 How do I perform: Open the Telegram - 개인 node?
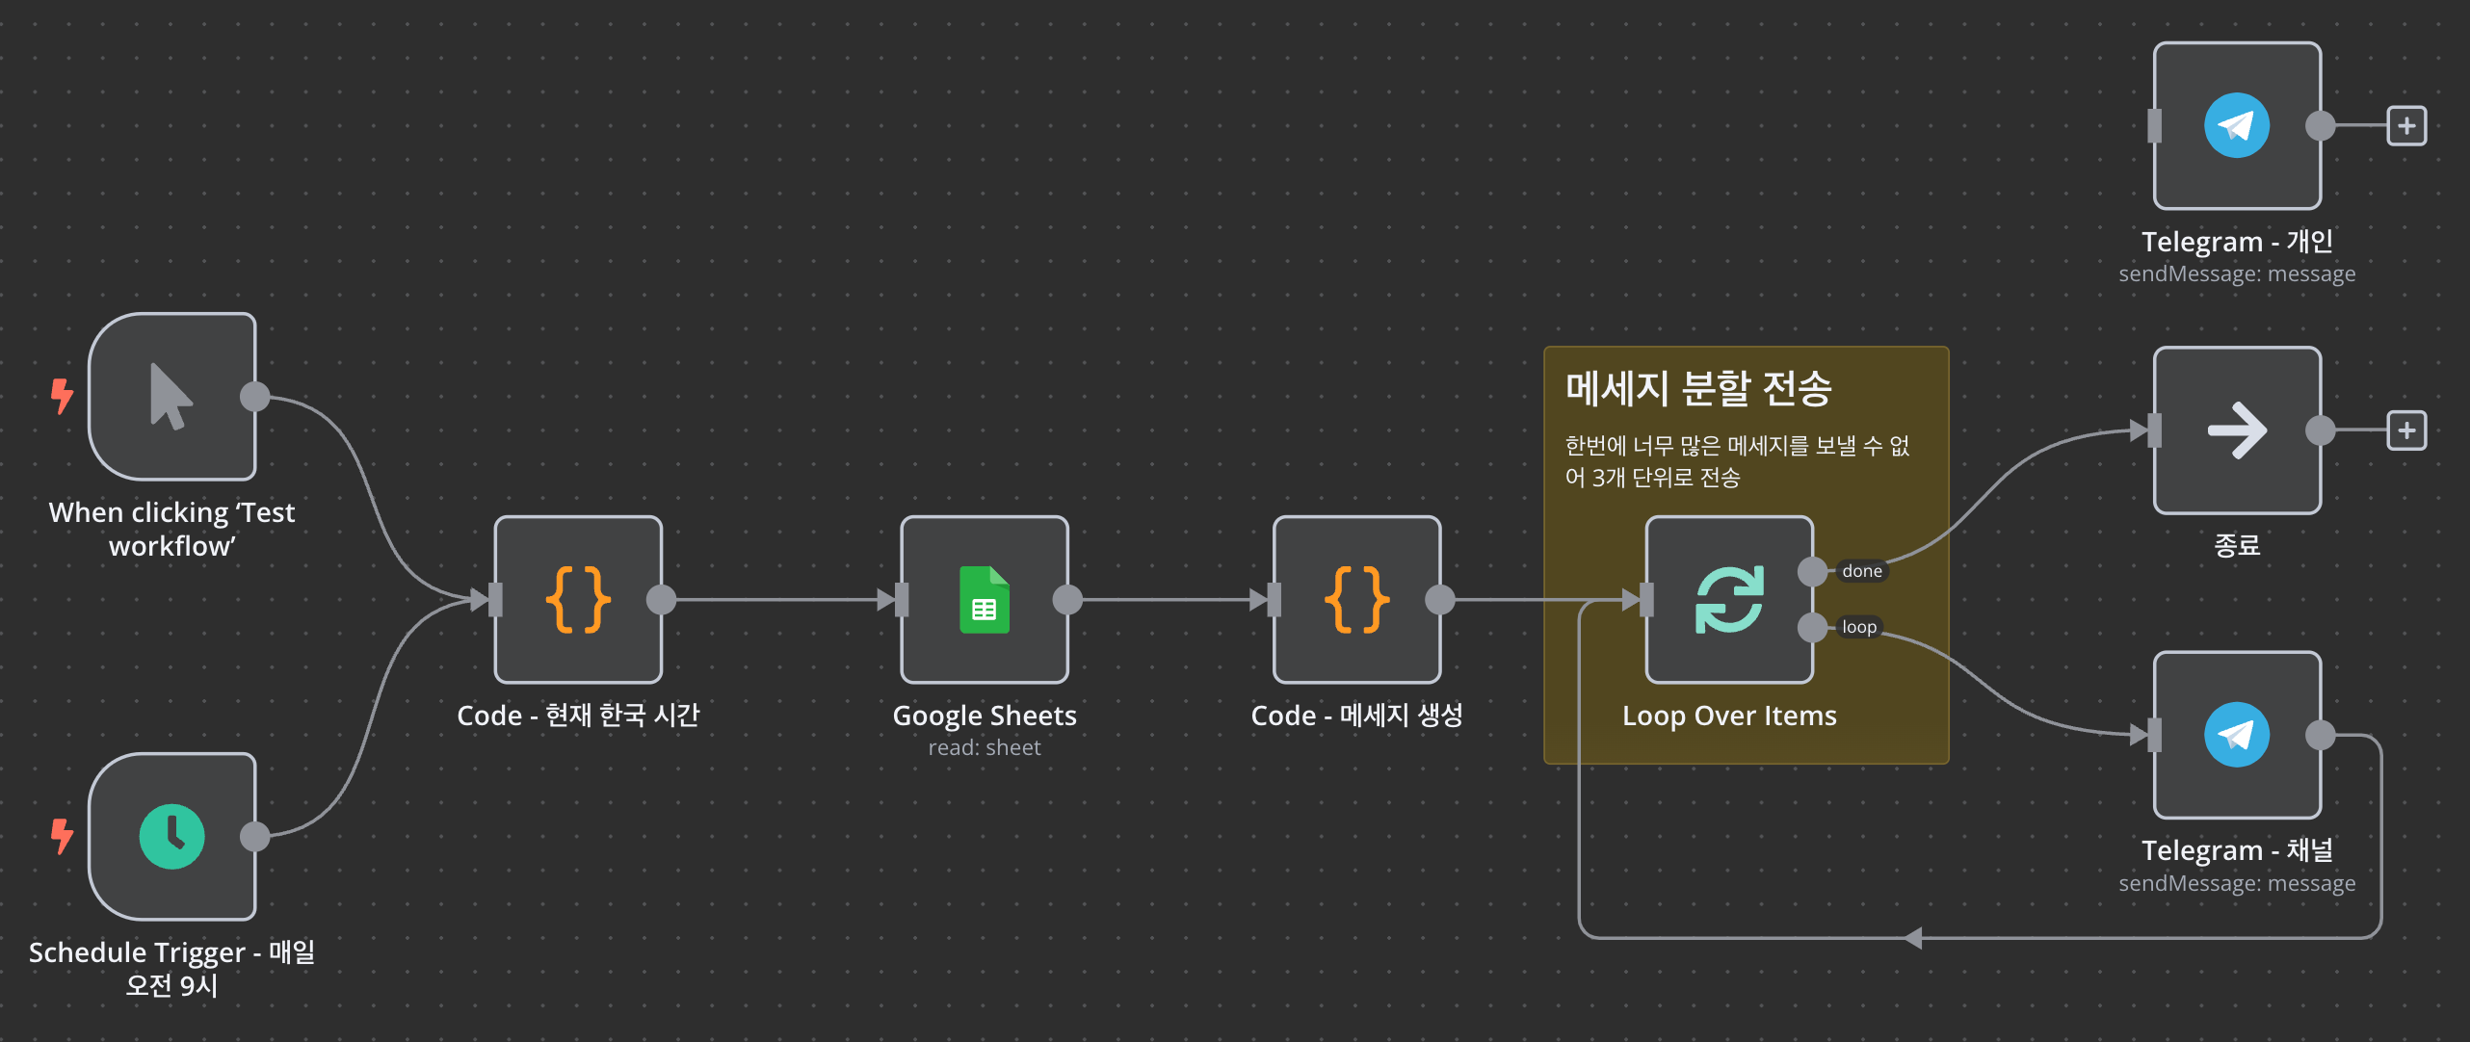point(2237,125)
